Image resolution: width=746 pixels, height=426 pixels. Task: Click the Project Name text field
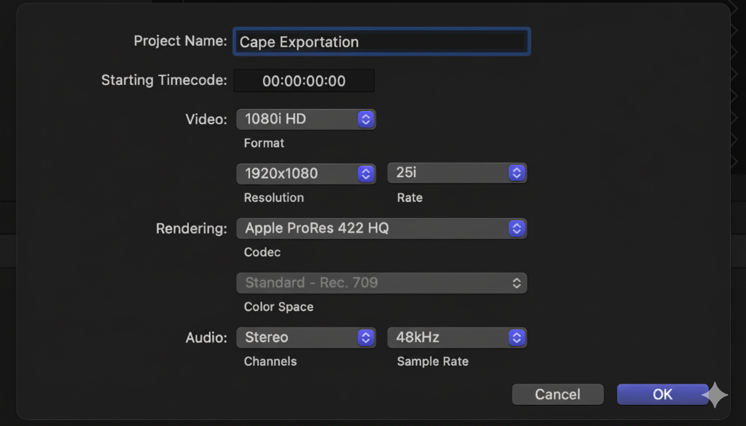coord(381,42)
